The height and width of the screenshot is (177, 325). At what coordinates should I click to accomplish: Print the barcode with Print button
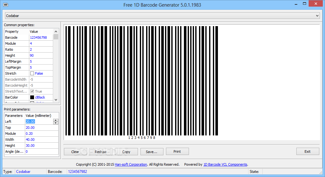(177, 151)
